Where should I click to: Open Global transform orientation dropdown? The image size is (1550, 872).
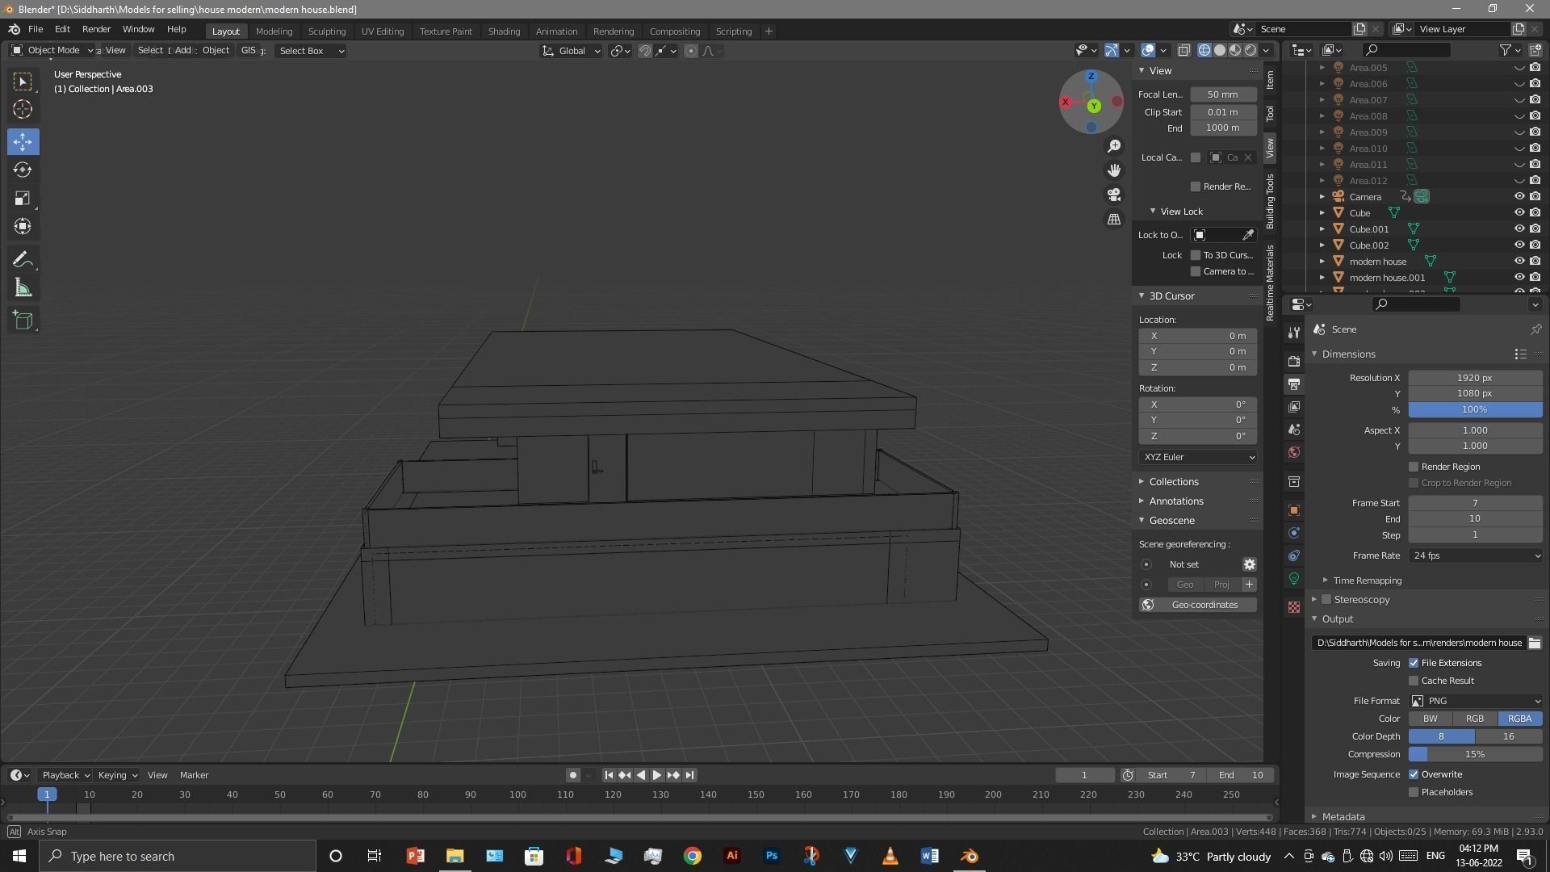[571, 50]
